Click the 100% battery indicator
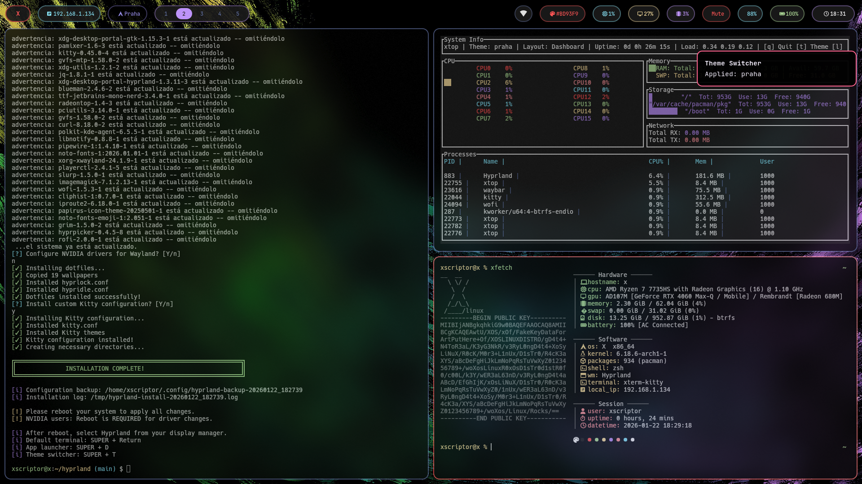 coord(788,13)
